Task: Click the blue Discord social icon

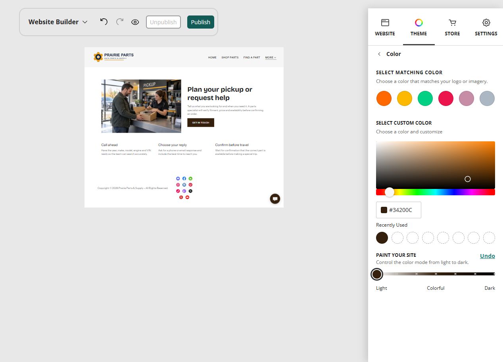Action: click(178, 179)
